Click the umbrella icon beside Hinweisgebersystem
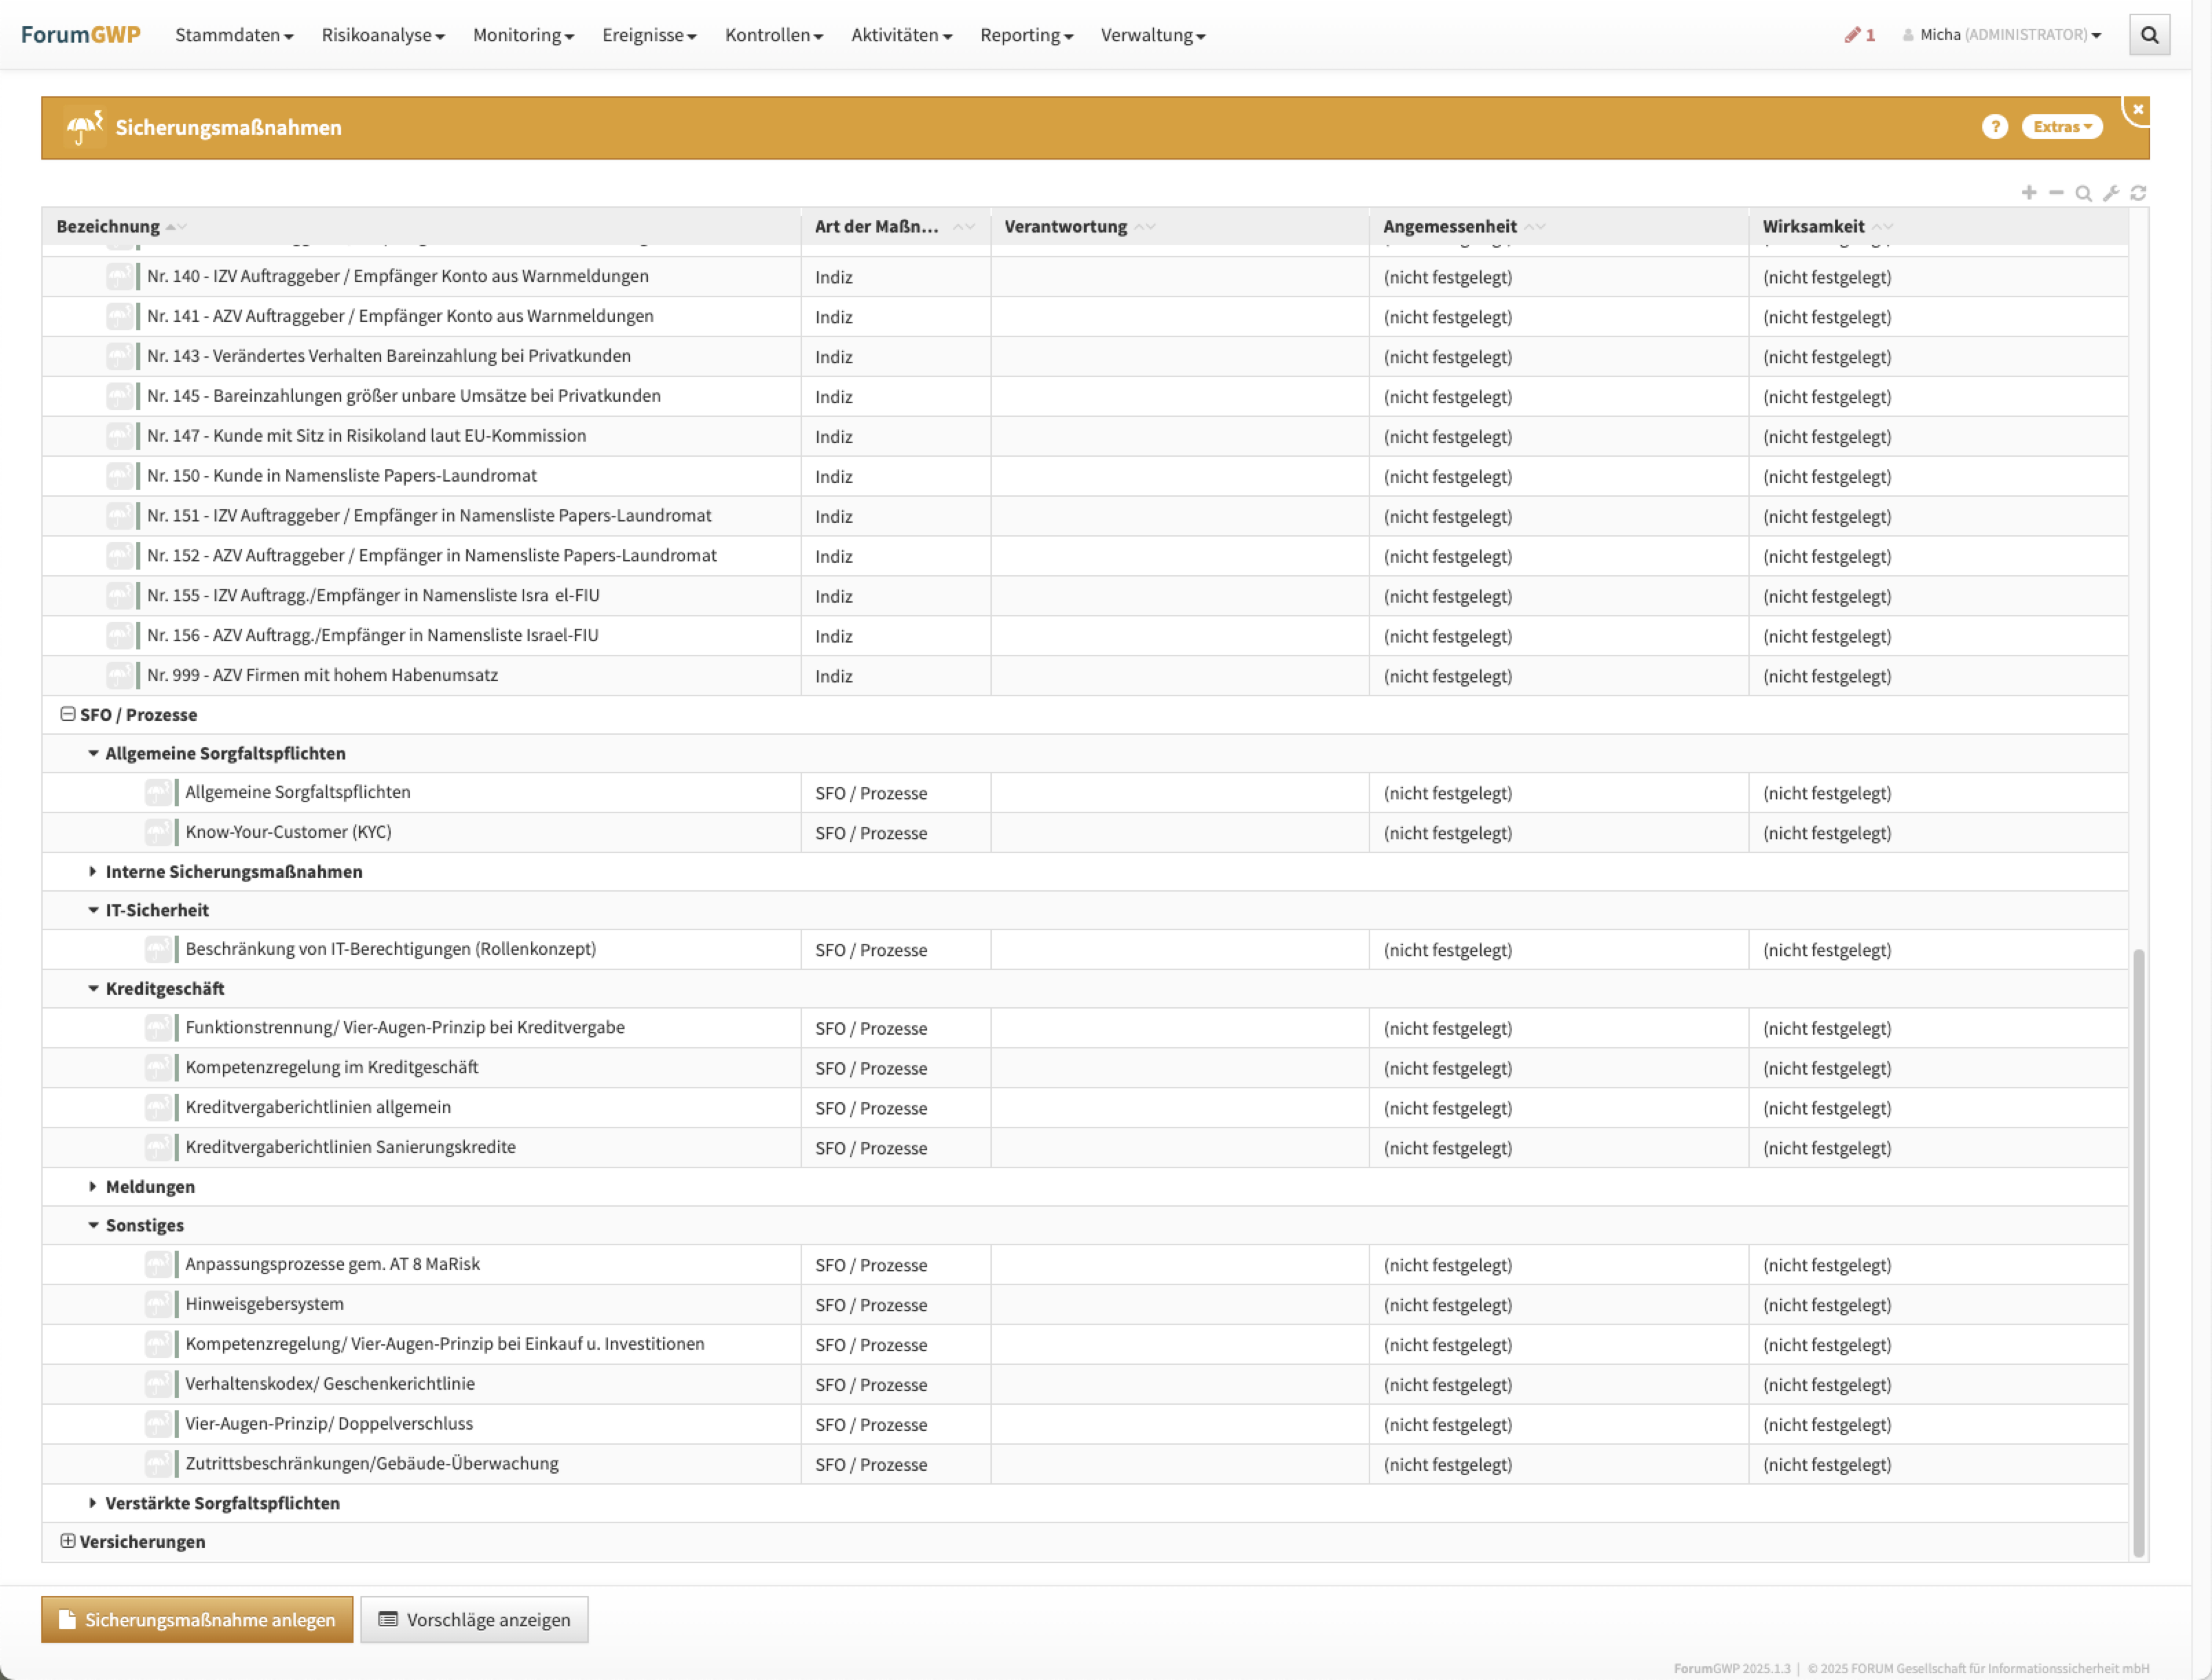The width and height of the screenshot is (2212, 1680). 157,1304
